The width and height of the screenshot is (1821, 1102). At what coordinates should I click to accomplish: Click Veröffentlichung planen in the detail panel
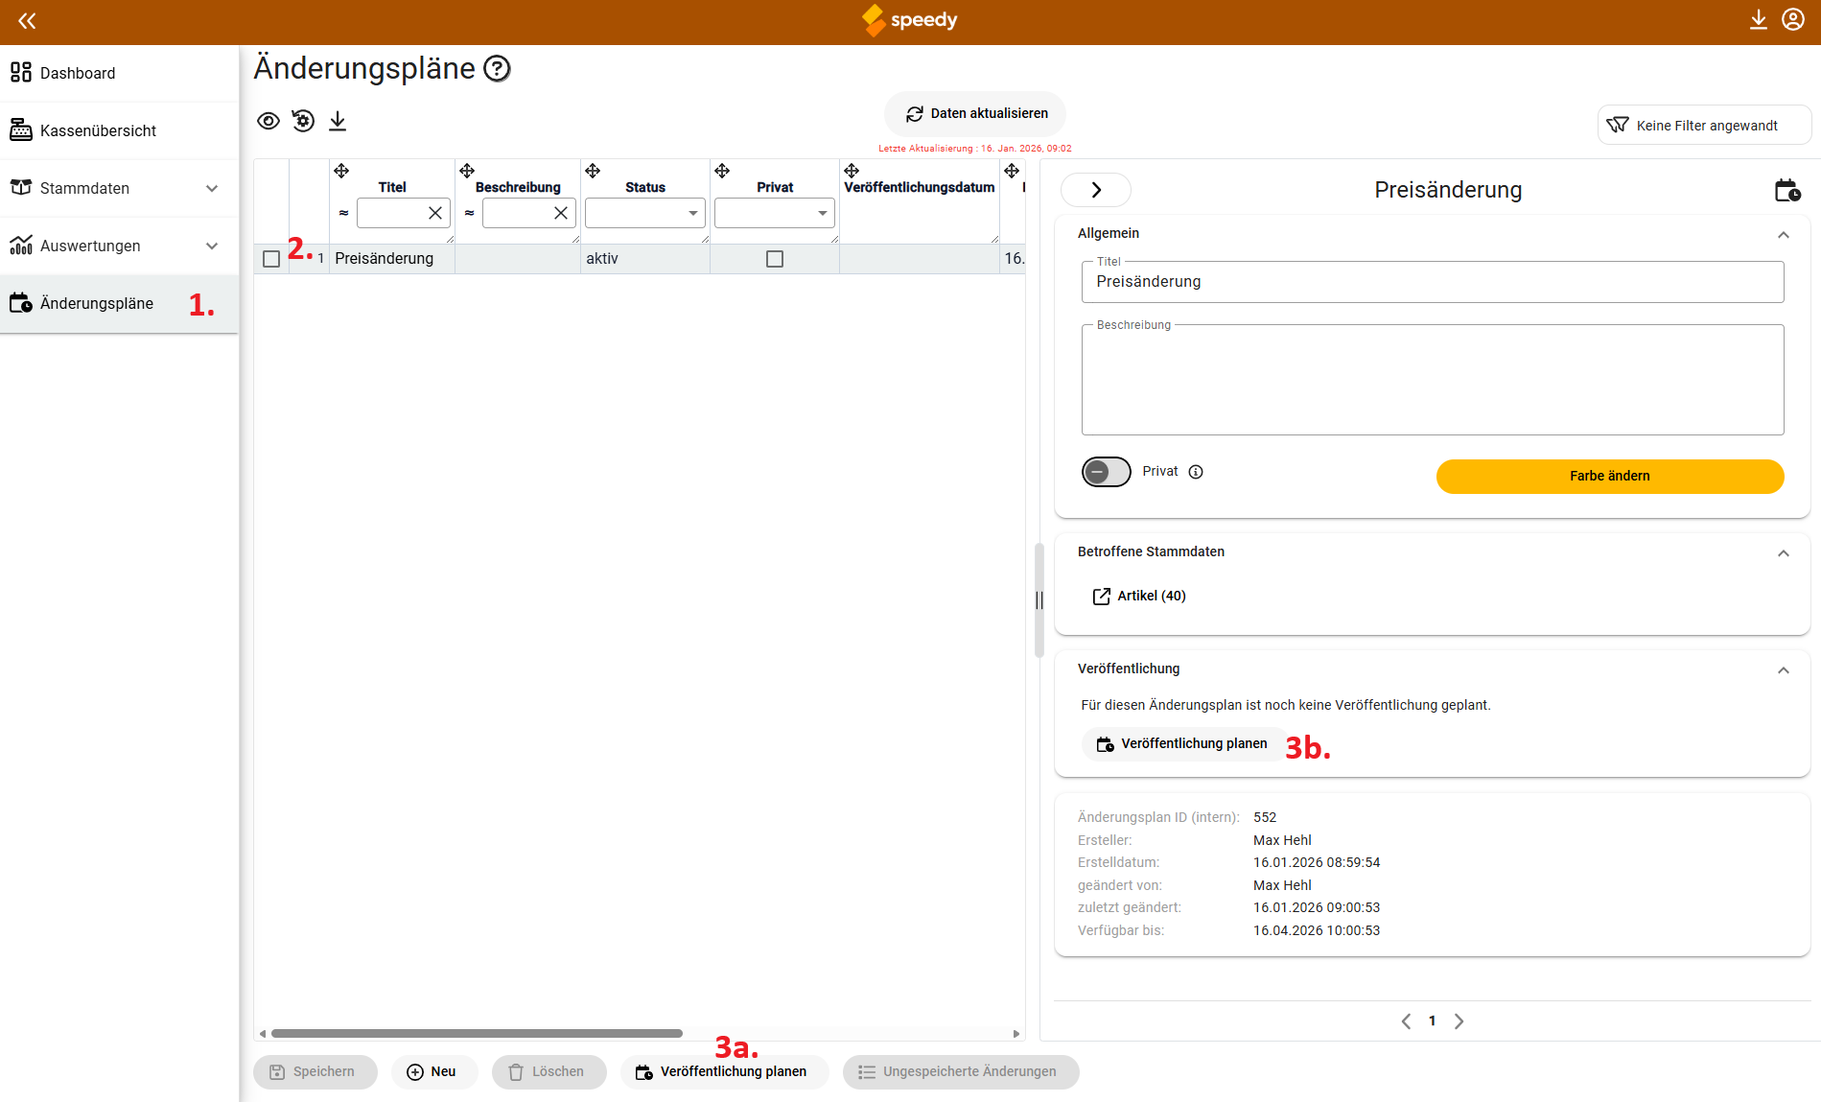point(1184,744)
